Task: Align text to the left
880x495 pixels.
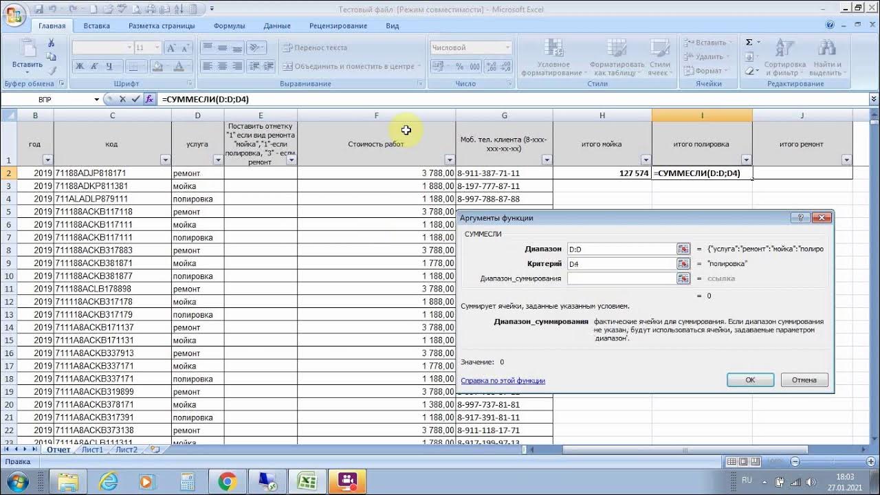Action: 208,67
